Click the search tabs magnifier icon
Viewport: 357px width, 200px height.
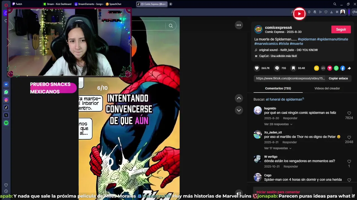[x=335, y=4]
